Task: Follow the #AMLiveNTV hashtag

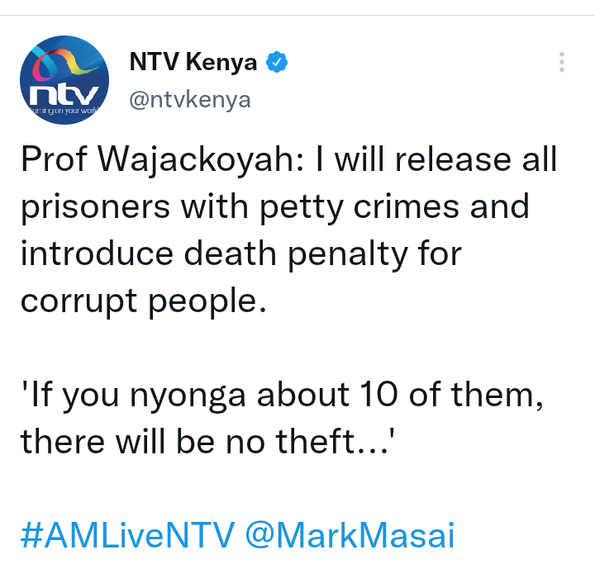Action: [128, 535]
